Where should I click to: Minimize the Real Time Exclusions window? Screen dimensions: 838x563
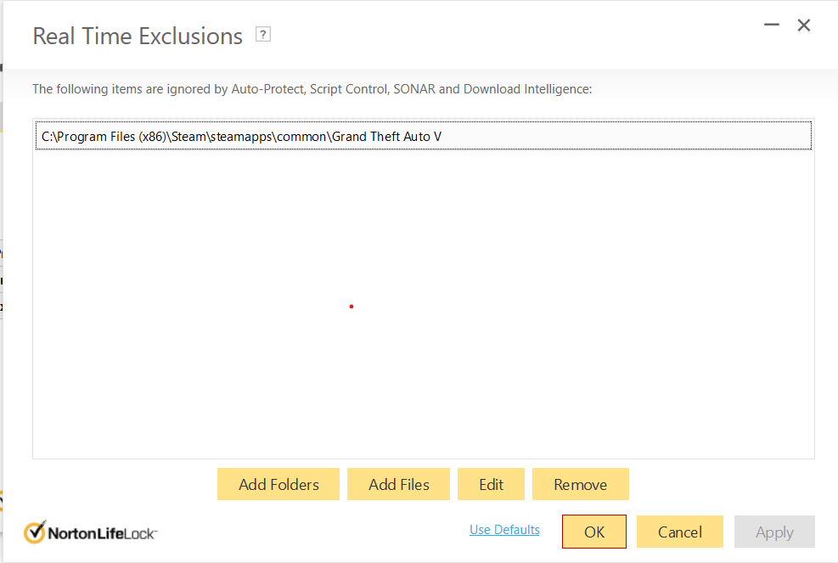(x=772, y=25)
